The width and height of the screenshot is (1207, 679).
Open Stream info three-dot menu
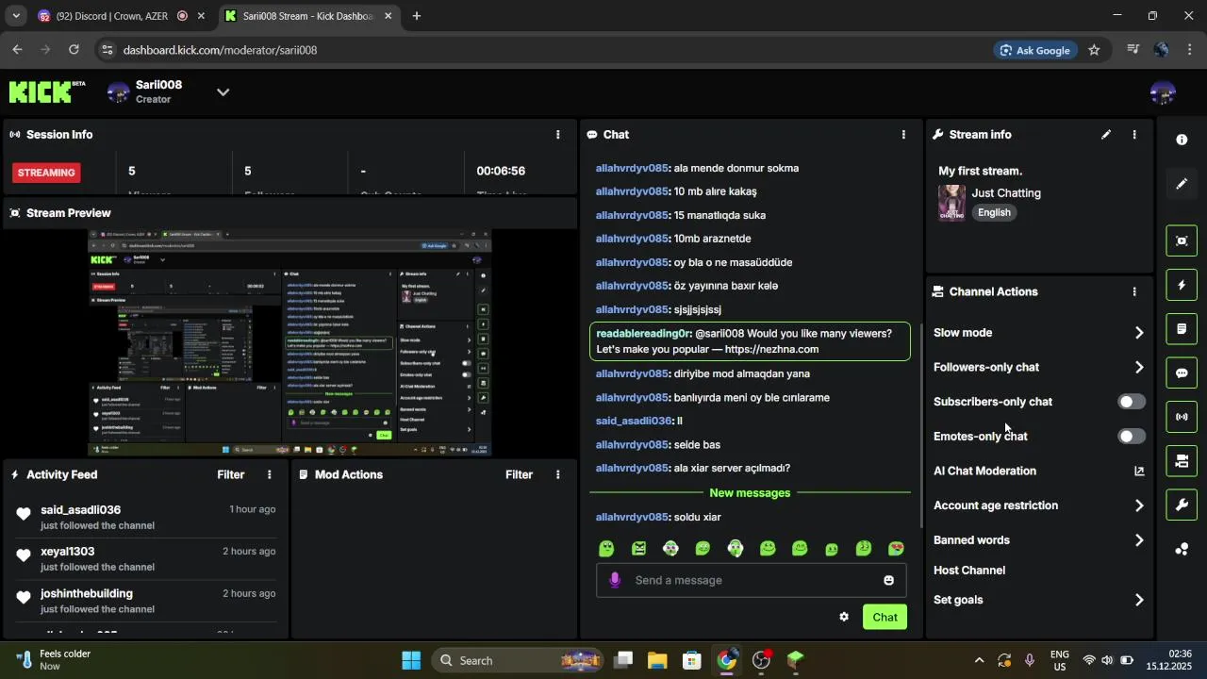1134,135
